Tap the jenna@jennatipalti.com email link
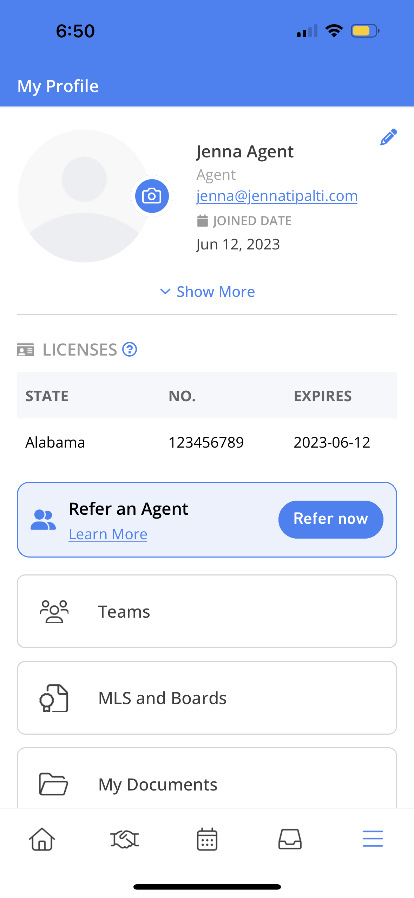 [277, 196]
